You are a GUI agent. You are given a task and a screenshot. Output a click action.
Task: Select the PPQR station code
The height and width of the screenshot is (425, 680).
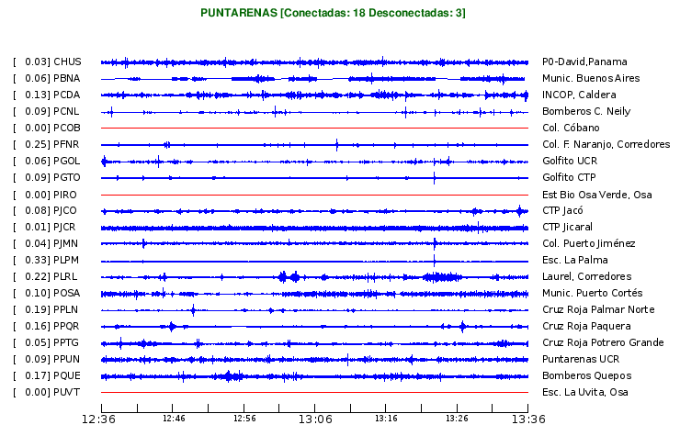(x=66, y=326)
